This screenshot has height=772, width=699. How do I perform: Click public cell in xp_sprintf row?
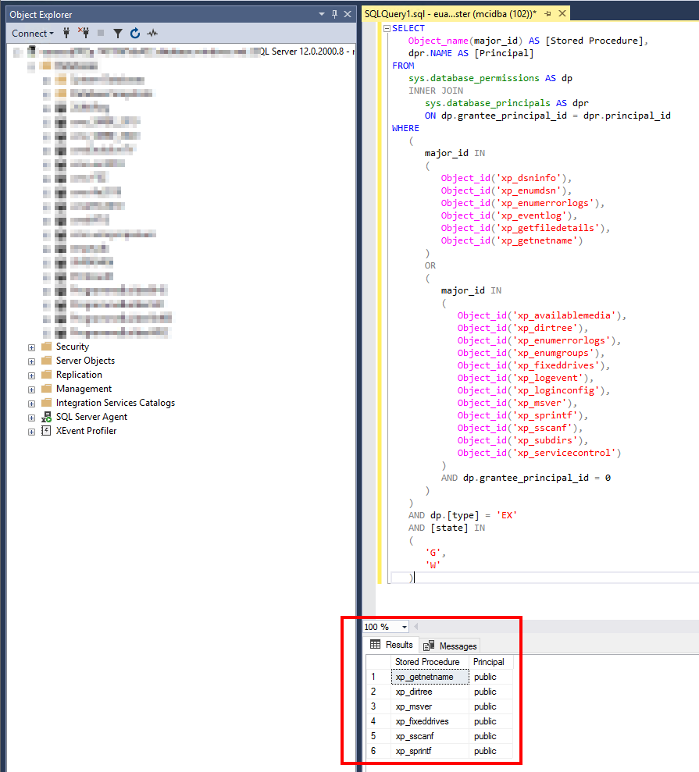(491, 751)
